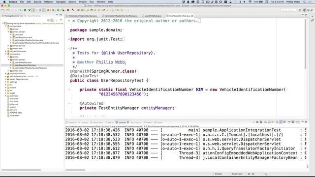
Task: Click the Wi-Fi menu bar icon
Action: pyautogui.click(x=250, y=2)
